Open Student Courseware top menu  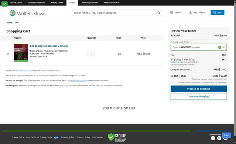[37, 3]
